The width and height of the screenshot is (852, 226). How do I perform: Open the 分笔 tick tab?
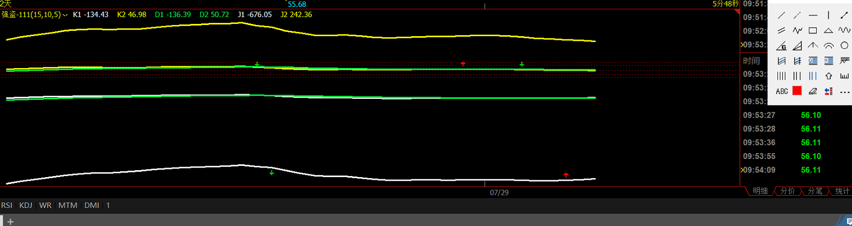[x=815, y=191]
